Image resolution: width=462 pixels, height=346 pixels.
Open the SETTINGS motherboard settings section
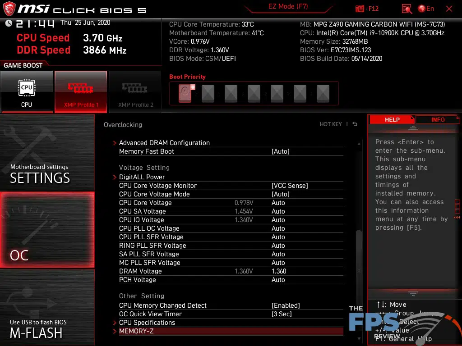(47, 152)
